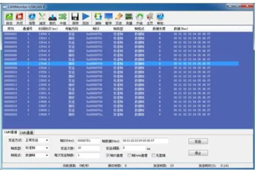
Task: Click the 通道号 column header
Action: 28,29
